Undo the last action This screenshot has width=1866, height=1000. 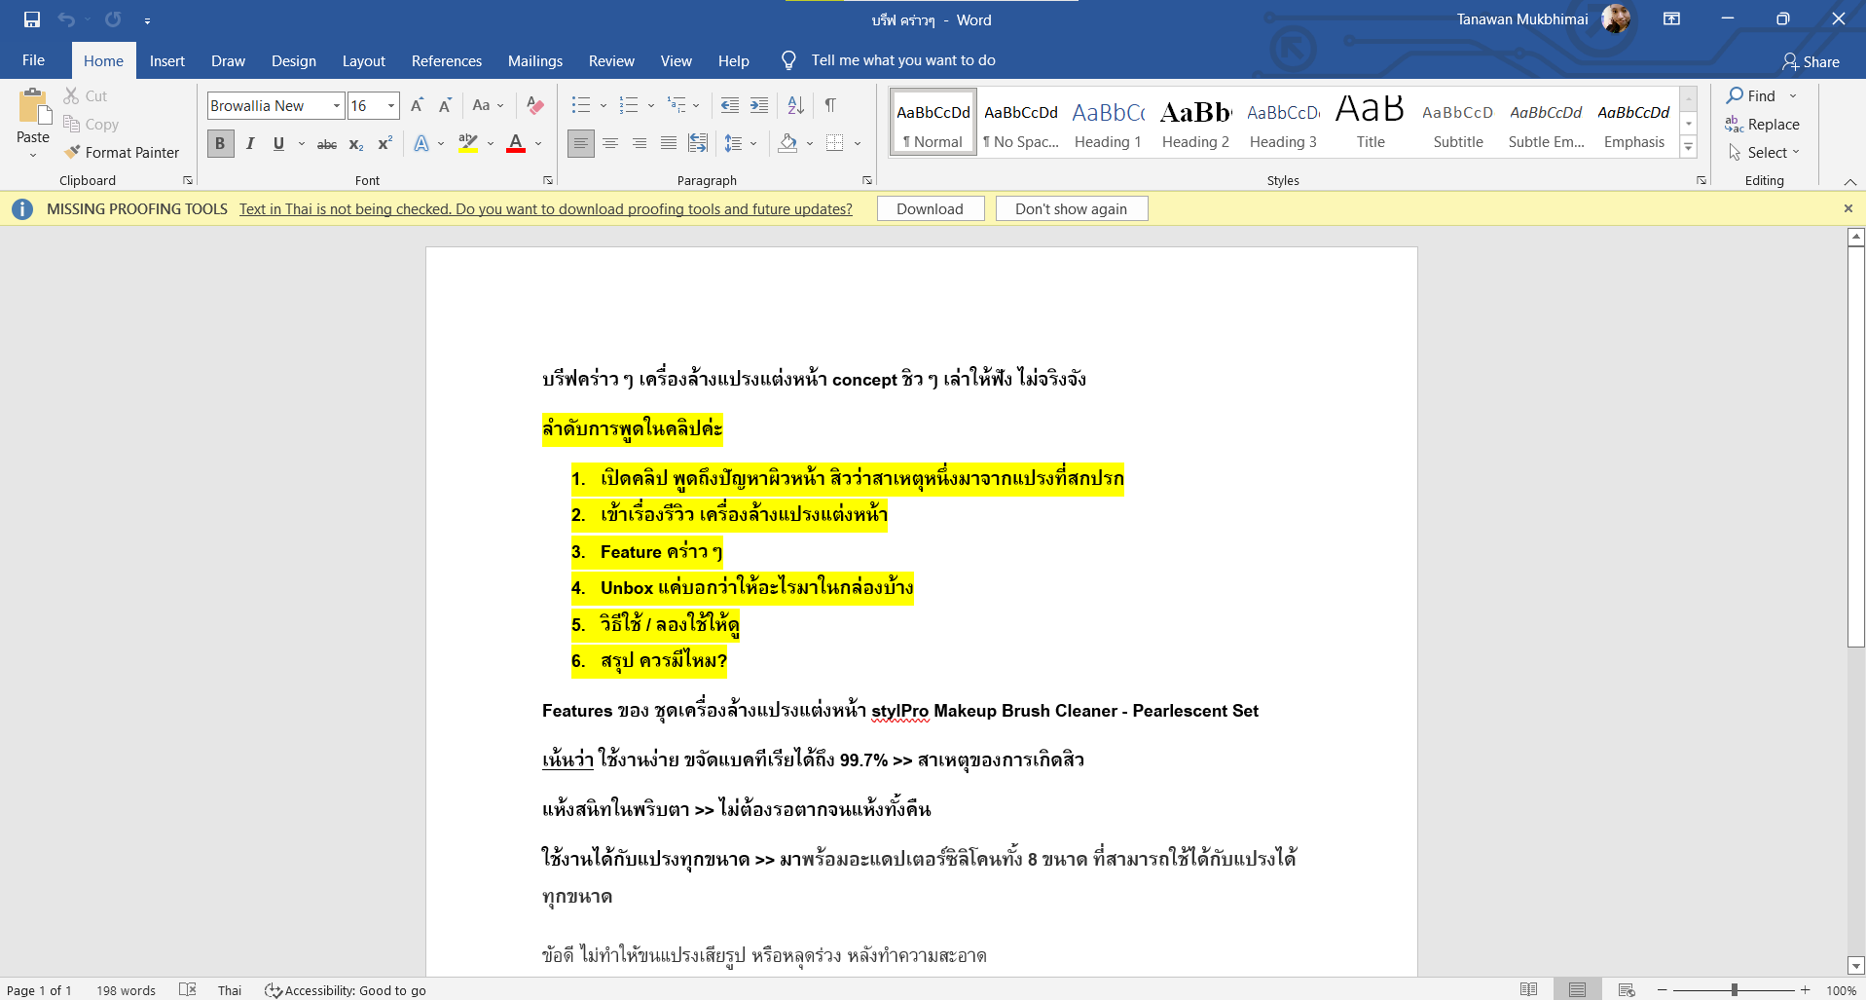[x=66, y=19]
